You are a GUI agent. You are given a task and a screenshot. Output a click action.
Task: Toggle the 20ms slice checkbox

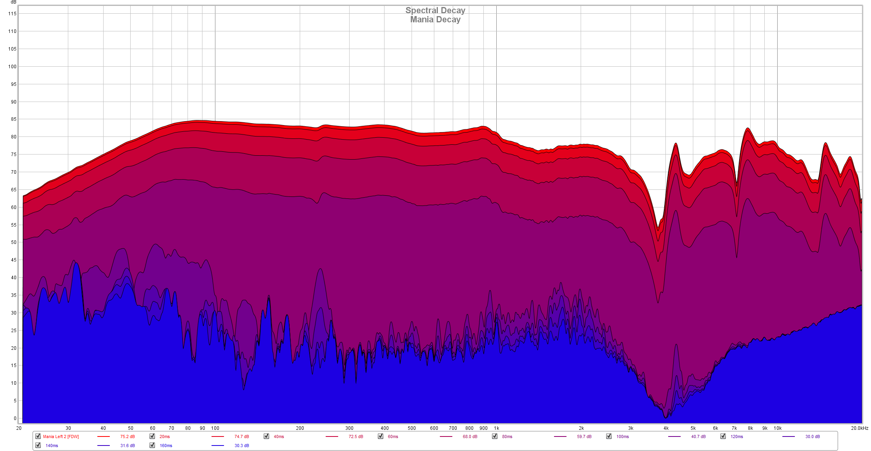coord(152,436)
